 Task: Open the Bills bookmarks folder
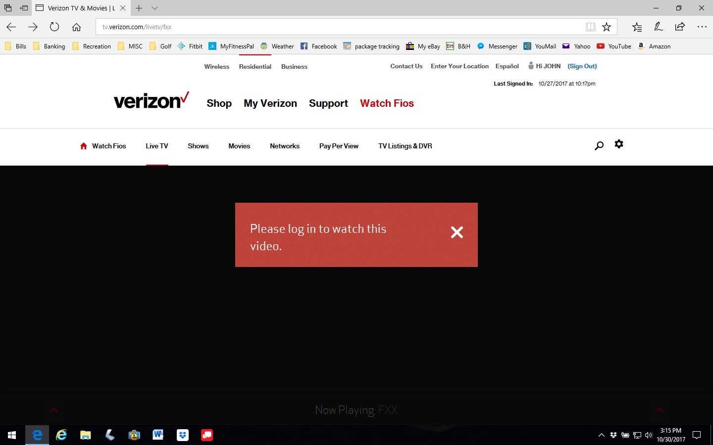[15, 46]
